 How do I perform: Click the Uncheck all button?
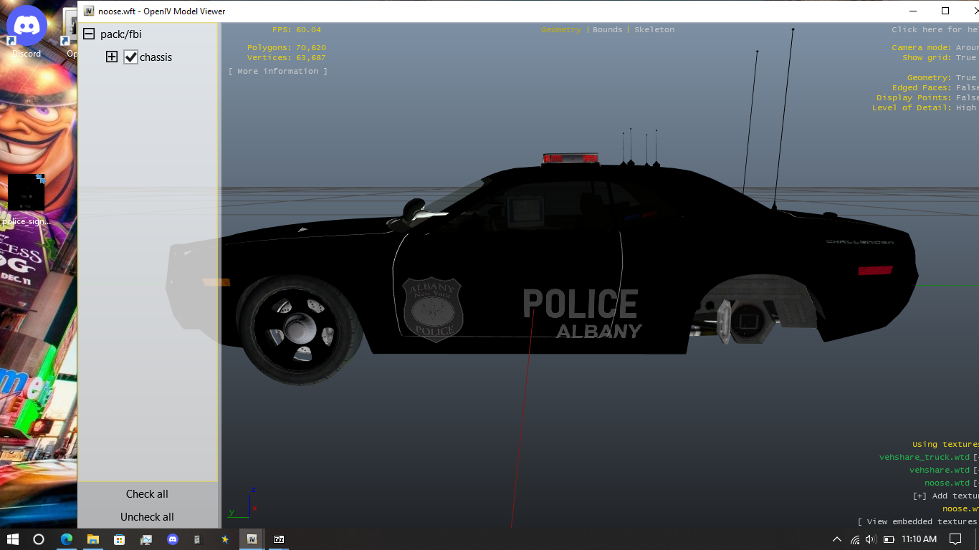click(x=147, y=517)
